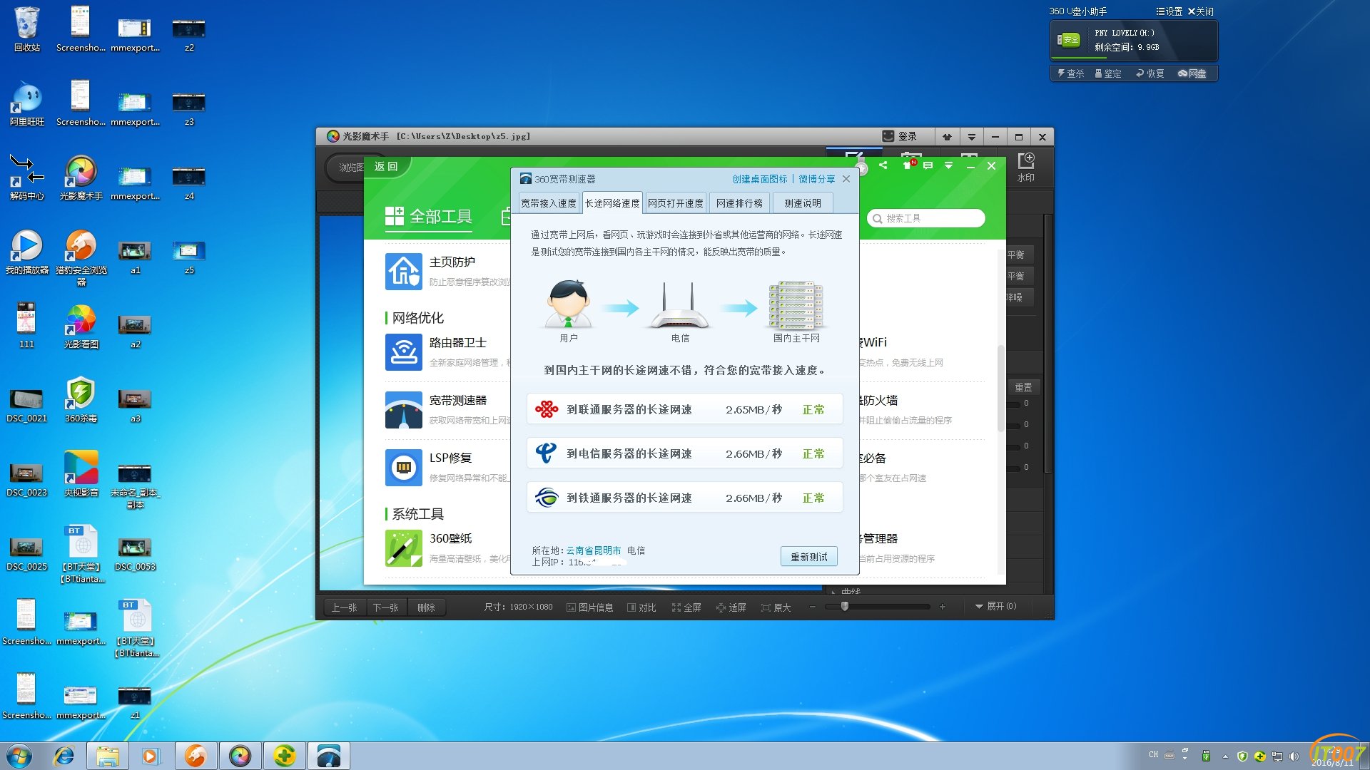Open 猎豹安全浏览器 desktop shortcut
1370x770 pixels.
pos(81,258)
